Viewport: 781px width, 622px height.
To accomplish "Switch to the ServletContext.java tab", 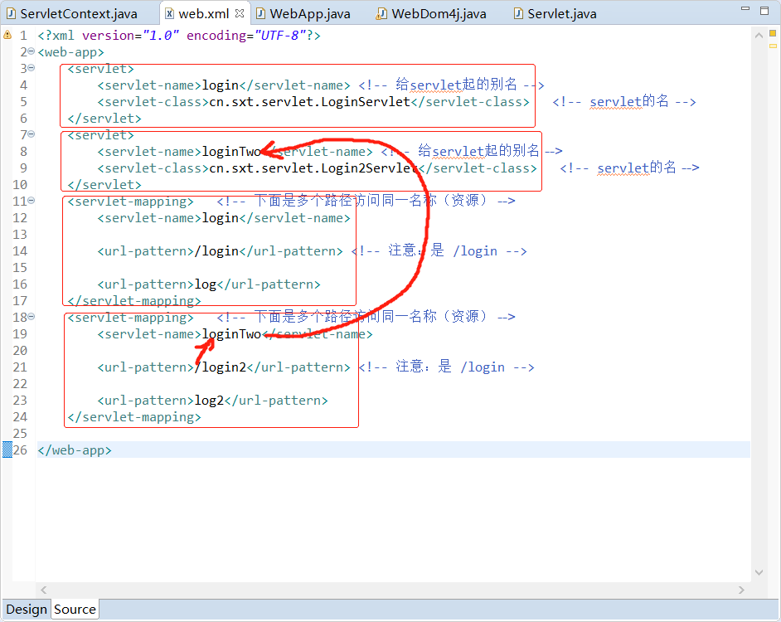I will tap(72, 13).
